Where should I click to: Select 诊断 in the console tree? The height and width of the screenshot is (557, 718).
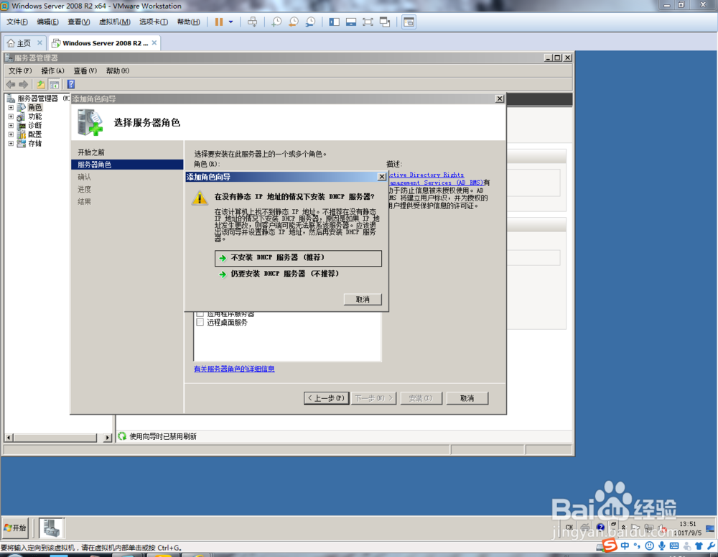(x=34, y=125)
